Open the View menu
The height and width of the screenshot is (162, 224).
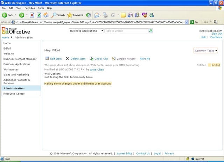[x=19, y=8]
